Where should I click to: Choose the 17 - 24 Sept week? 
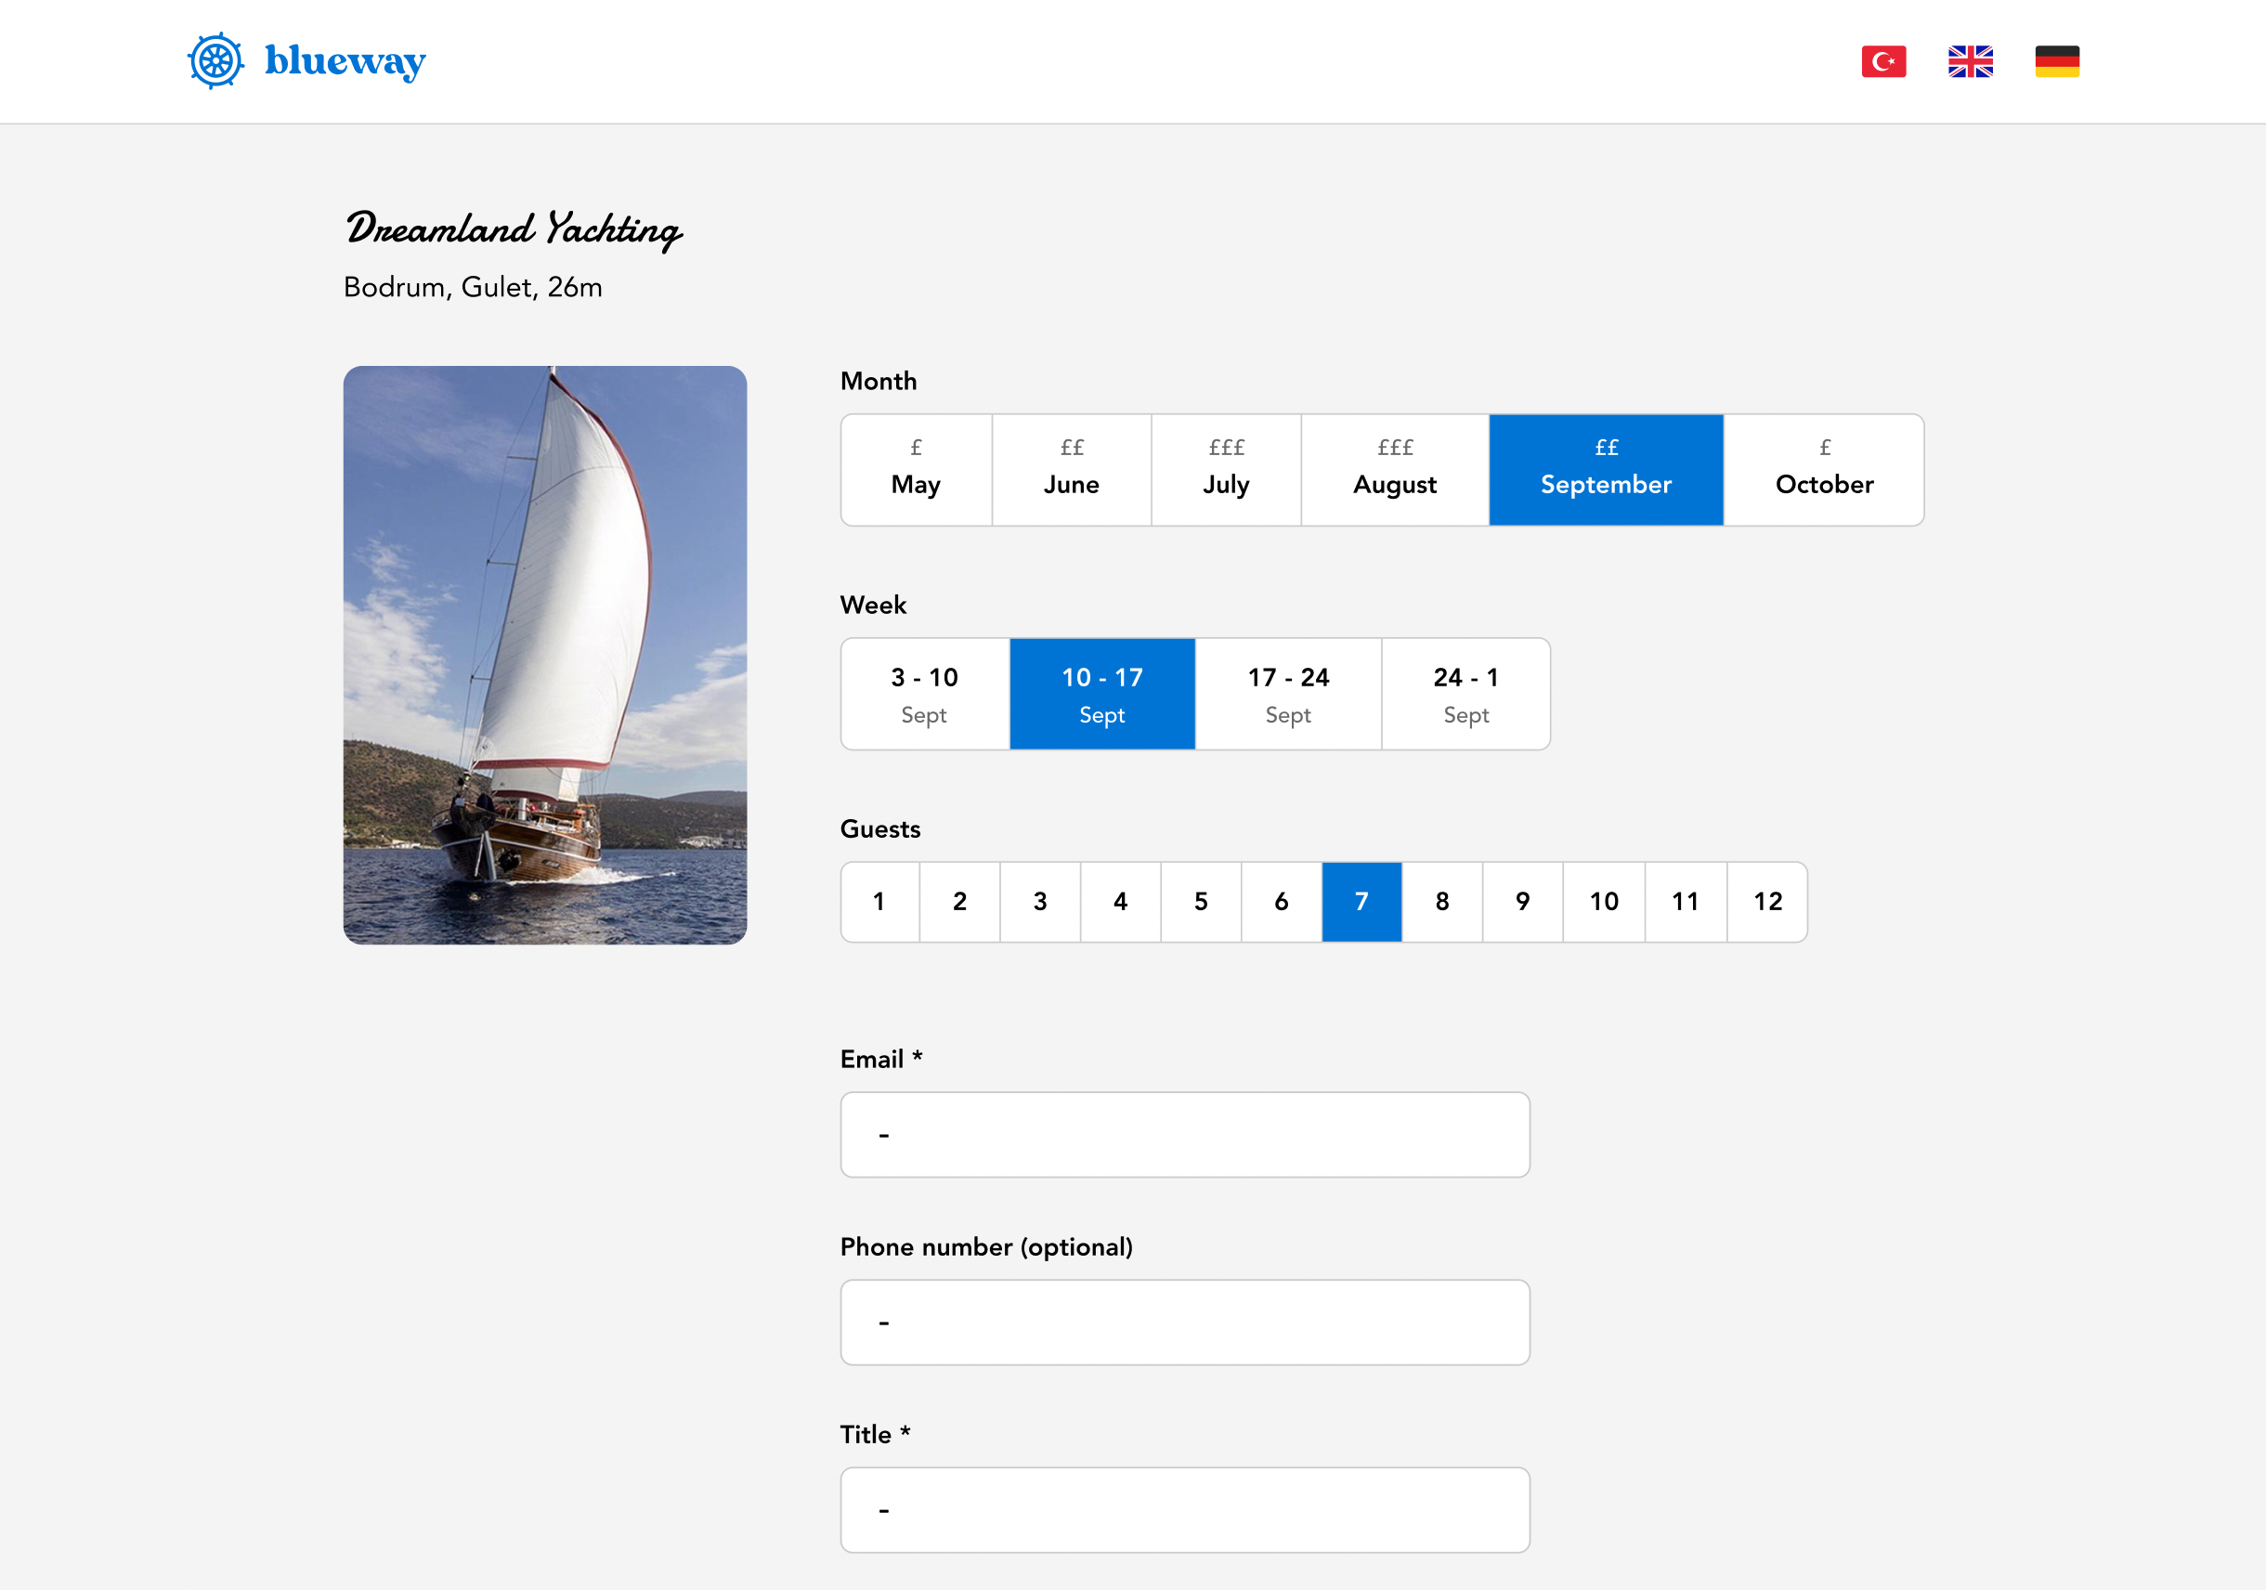coord(1288,694)
